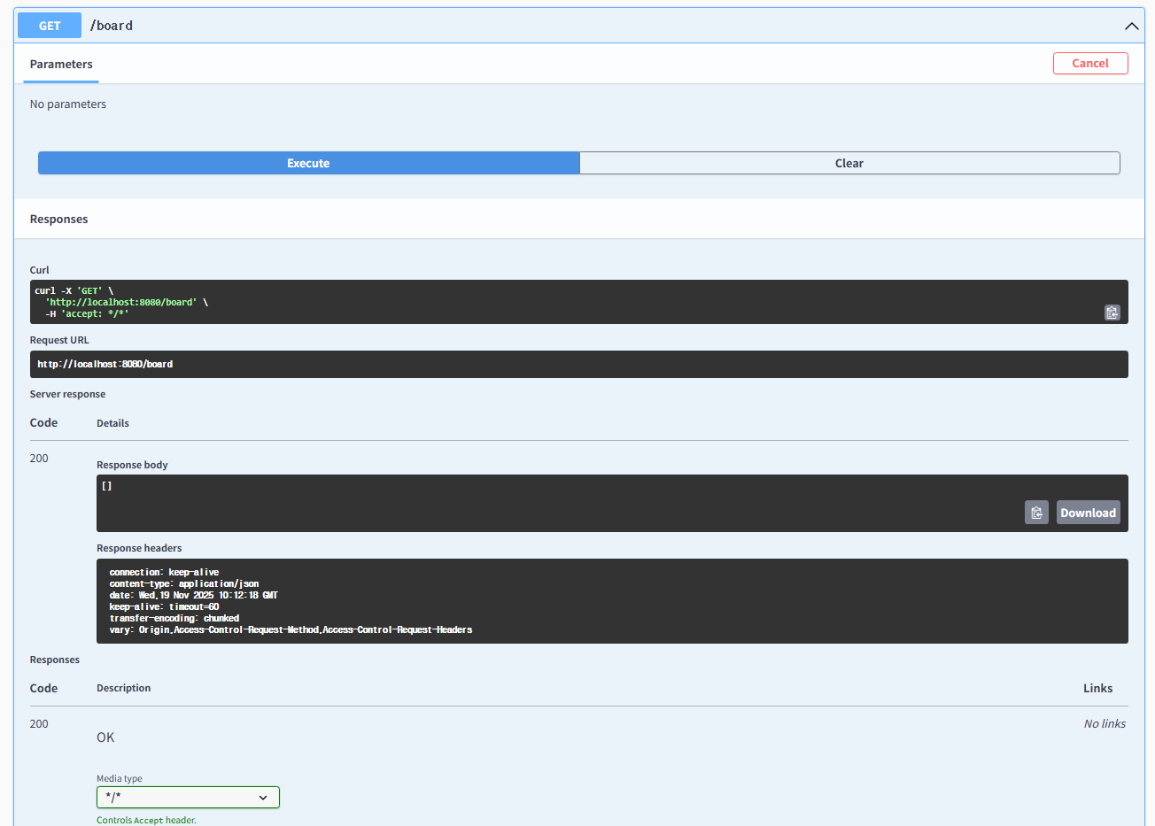This screenshot has height=826, width=1155.
Task: Click the curl -X 'GET' command line
Action: [x=74, y=290]
